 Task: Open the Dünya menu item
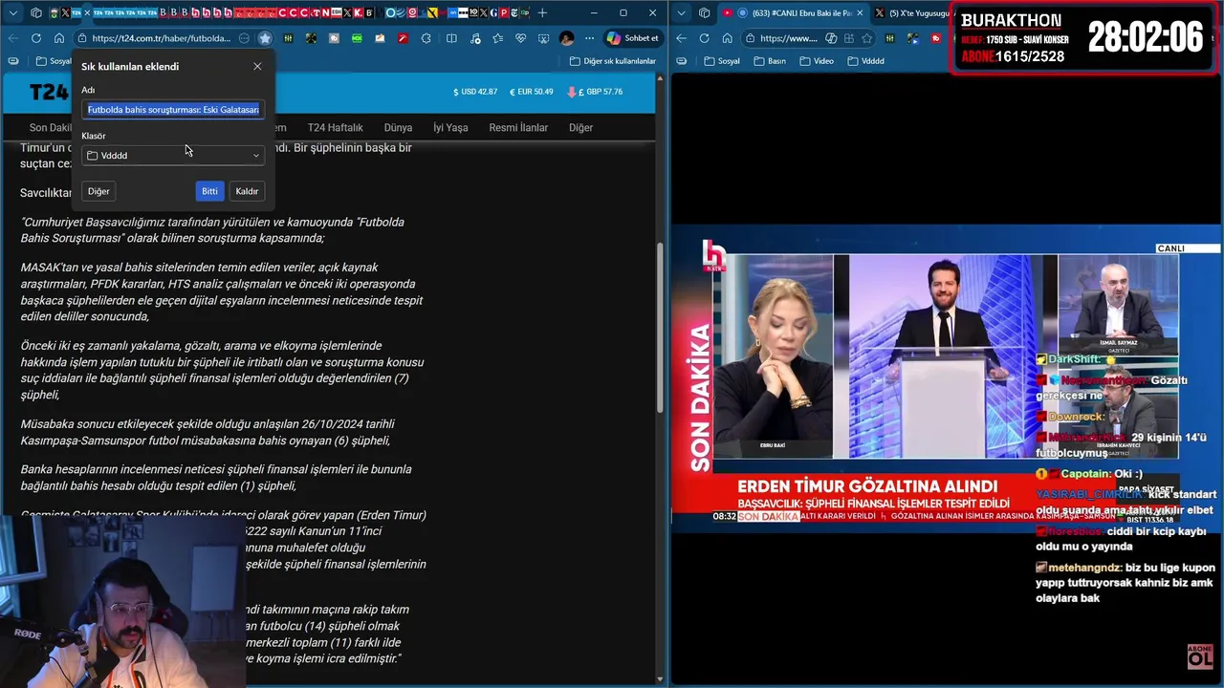[398, 127]
